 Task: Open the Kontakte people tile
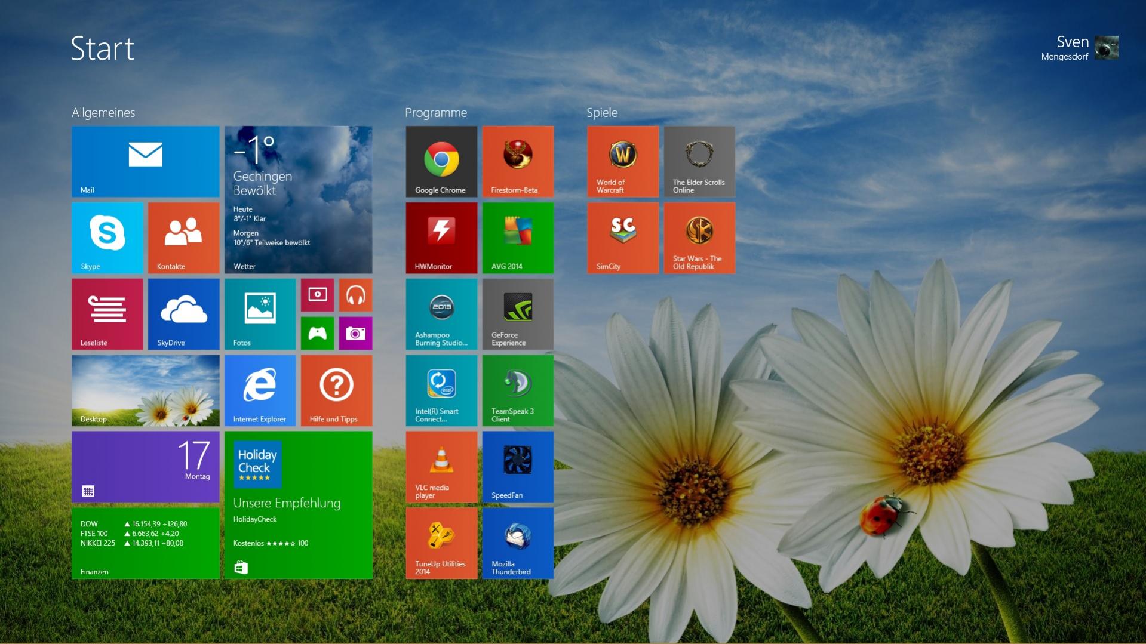pos(183,238)
